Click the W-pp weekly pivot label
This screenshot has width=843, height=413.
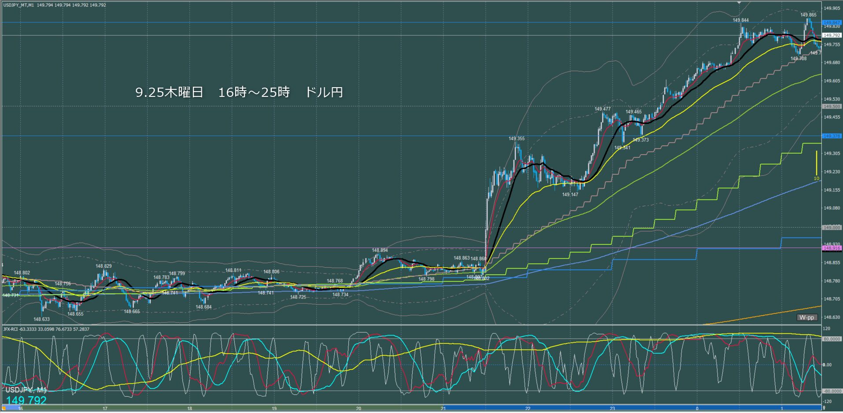click(x=806, y=317)
